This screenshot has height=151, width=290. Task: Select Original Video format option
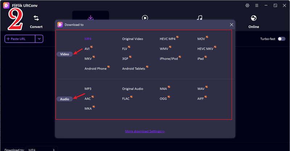(x=133, y=39)
